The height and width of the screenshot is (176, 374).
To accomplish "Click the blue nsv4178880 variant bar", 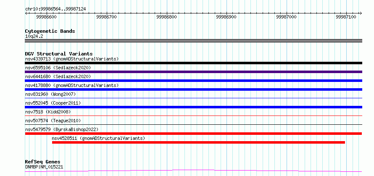I will point(193,89).
